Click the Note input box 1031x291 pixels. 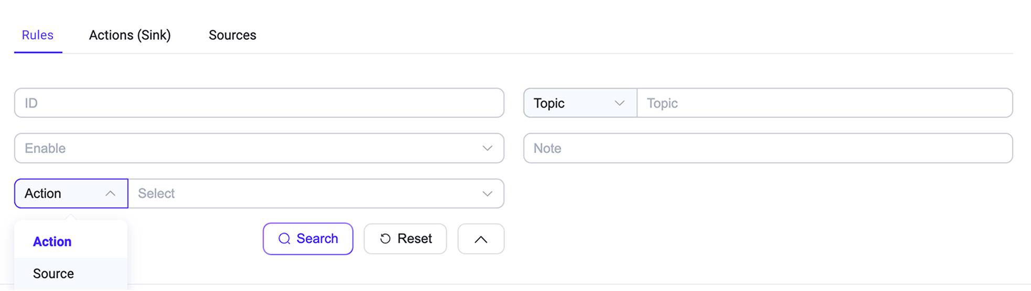(768, 148)
